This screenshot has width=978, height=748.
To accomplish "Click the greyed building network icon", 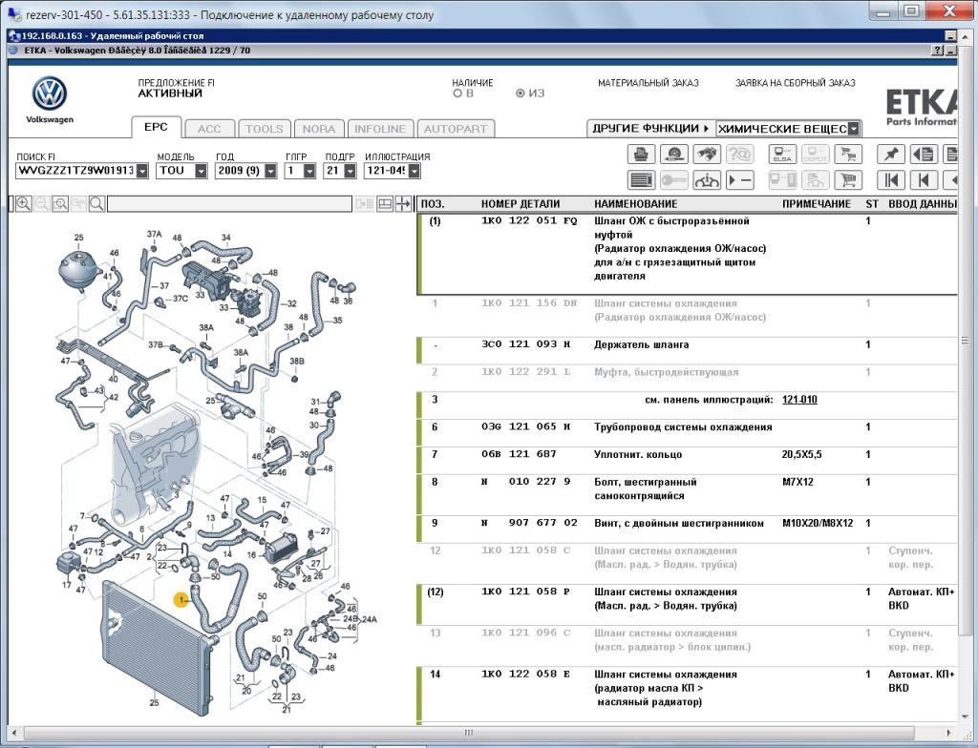I will [x=815, y=180].
